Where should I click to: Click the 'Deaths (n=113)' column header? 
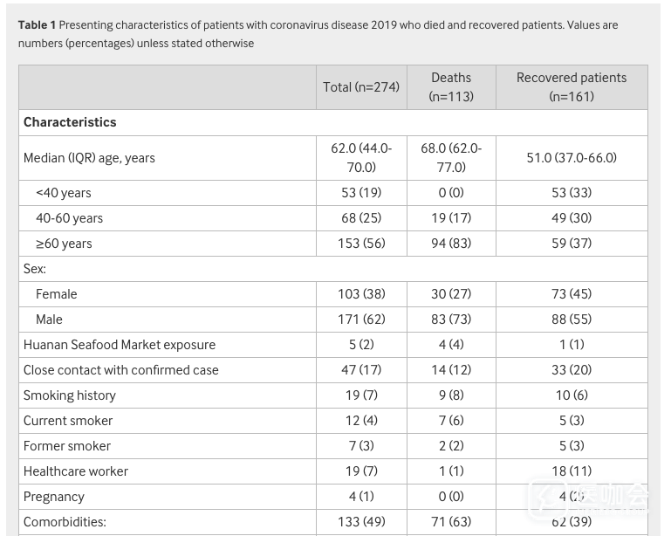pos(451,87)
